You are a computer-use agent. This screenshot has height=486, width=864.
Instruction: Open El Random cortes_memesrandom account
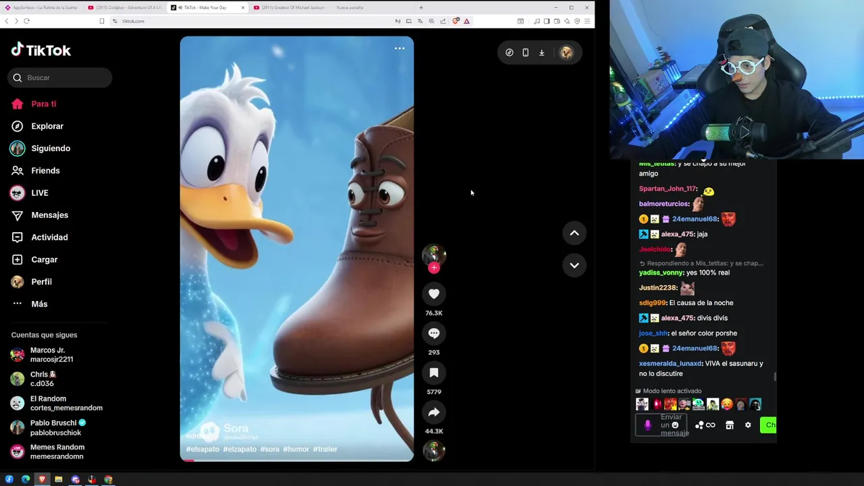point(57,404)
